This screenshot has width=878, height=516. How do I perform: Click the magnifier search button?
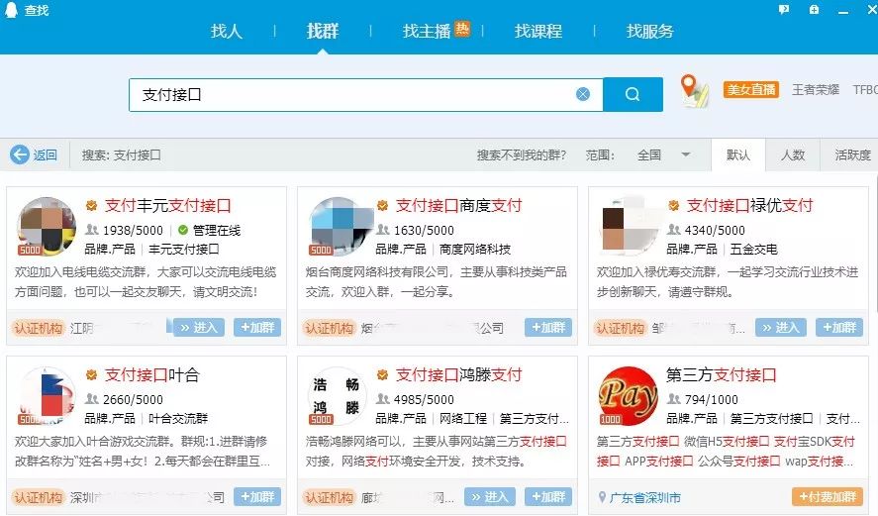633,94
